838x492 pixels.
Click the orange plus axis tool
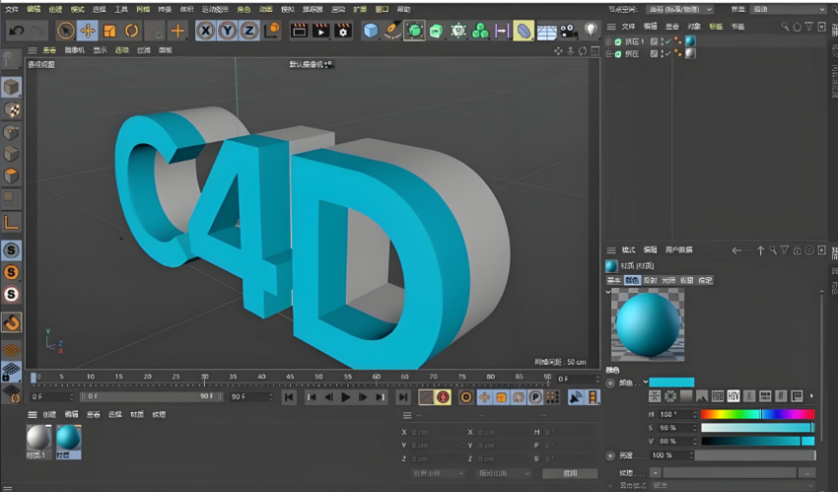coord(177,31)
